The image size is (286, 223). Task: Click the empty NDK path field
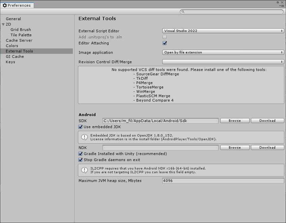(161, 148)
